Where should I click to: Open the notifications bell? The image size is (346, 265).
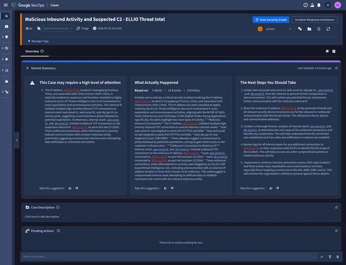[x=319, y=5]
